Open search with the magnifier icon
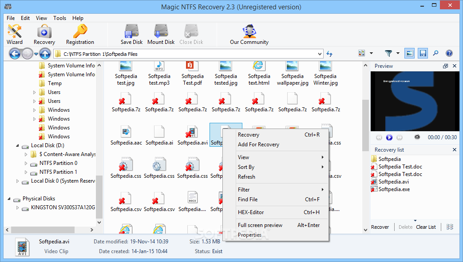 [435, 53]
